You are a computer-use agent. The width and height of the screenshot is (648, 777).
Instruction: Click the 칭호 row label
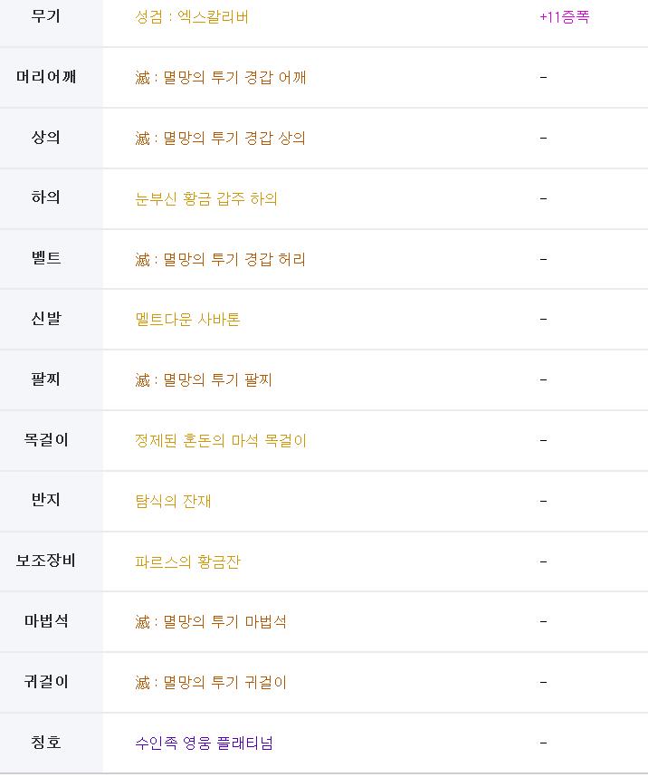pos(46,743)
